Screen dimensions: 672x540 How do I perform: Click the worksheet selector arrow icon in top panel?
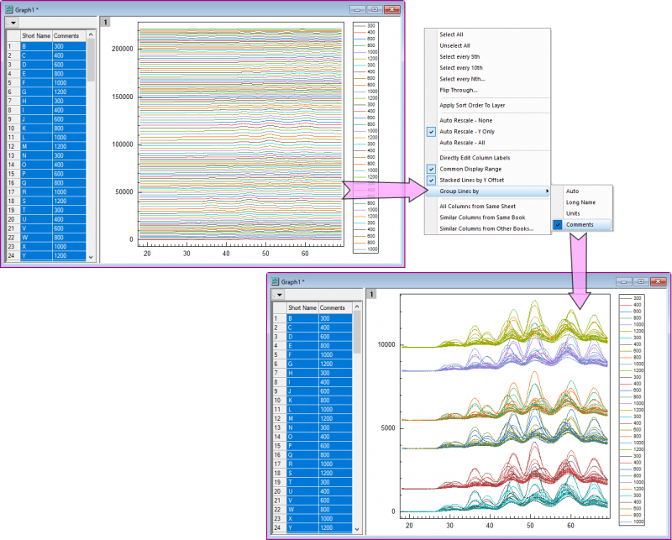12,21
